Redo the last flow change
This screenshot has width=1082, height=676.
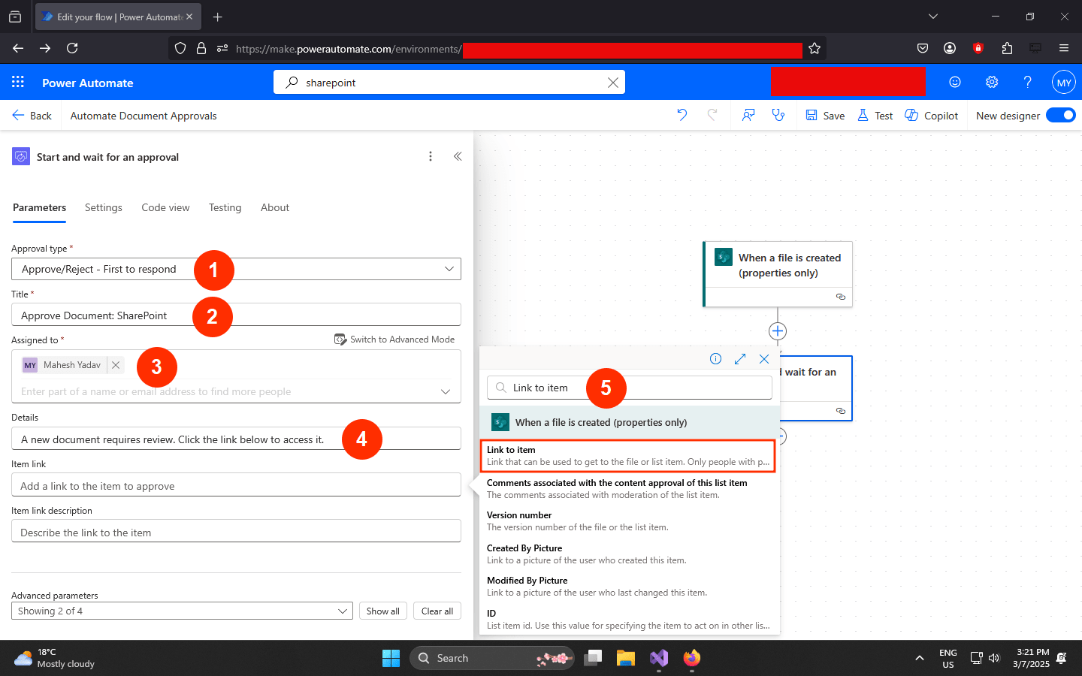pyautogui.click(x=712, y=115)
